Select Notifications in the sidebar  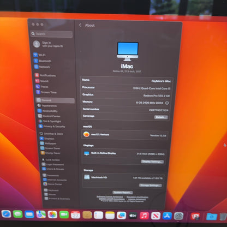pyautogui.click(x=45, y=75)
